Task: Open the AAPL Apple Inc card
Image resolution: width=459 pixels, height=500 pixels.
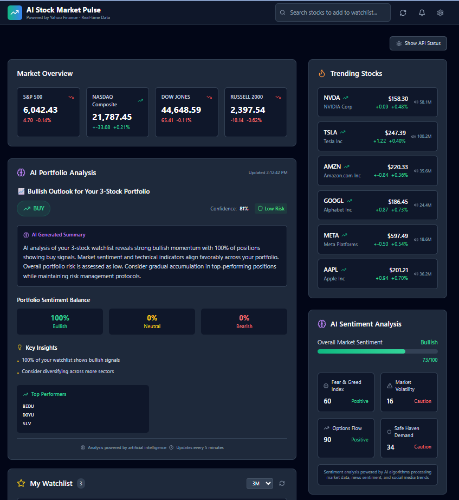Action: pos(377,274)
